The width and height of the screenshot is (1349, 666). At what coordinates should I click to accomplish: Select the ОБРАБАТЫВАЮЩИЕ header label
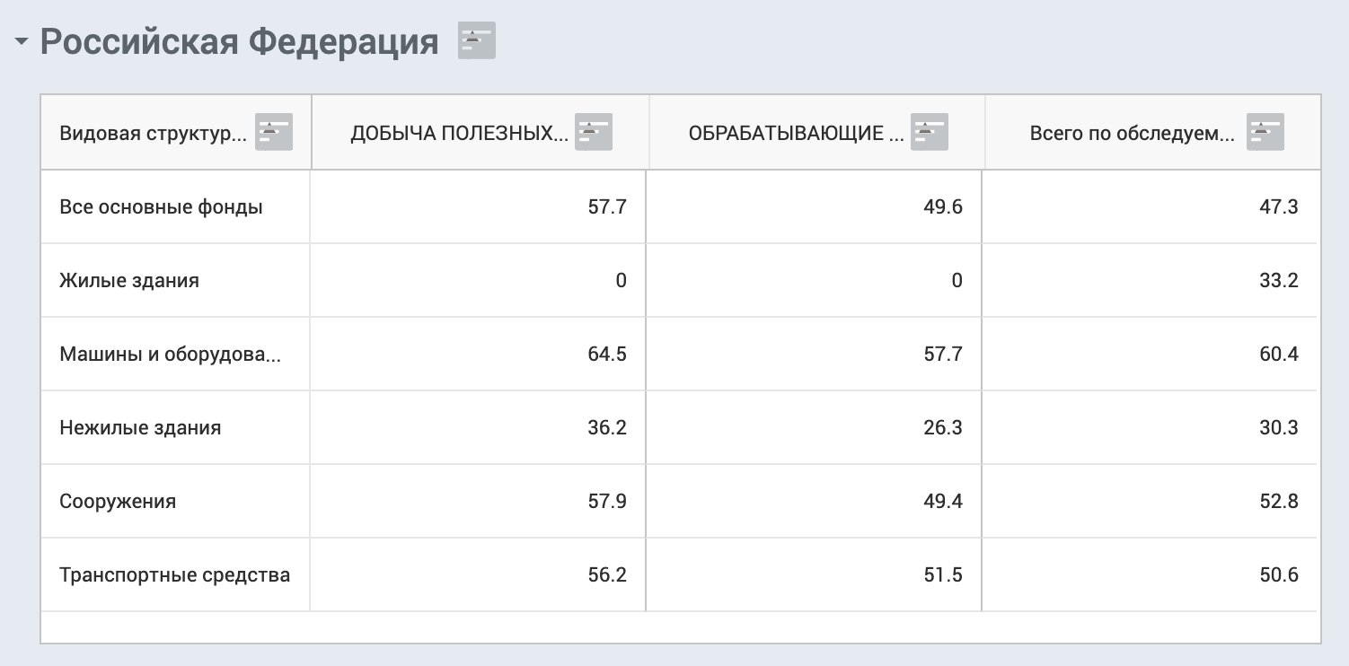tap(797, 134)
